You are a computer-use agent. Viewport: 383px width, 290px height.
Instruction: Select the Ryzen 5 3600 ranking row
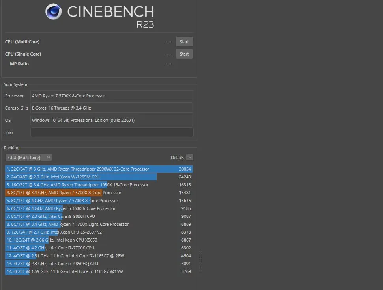[x=99, y=208]
